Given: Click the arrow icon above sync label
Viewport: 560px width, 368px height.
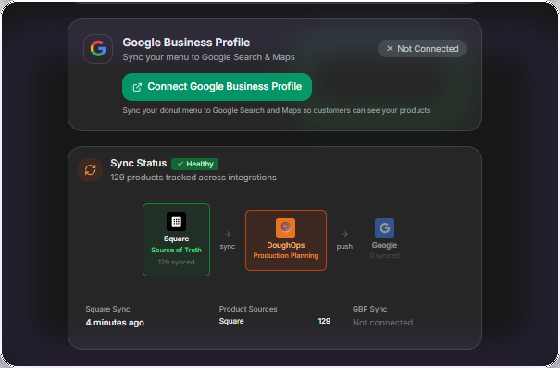Looking at the screenshot, I should pos(228,234).
